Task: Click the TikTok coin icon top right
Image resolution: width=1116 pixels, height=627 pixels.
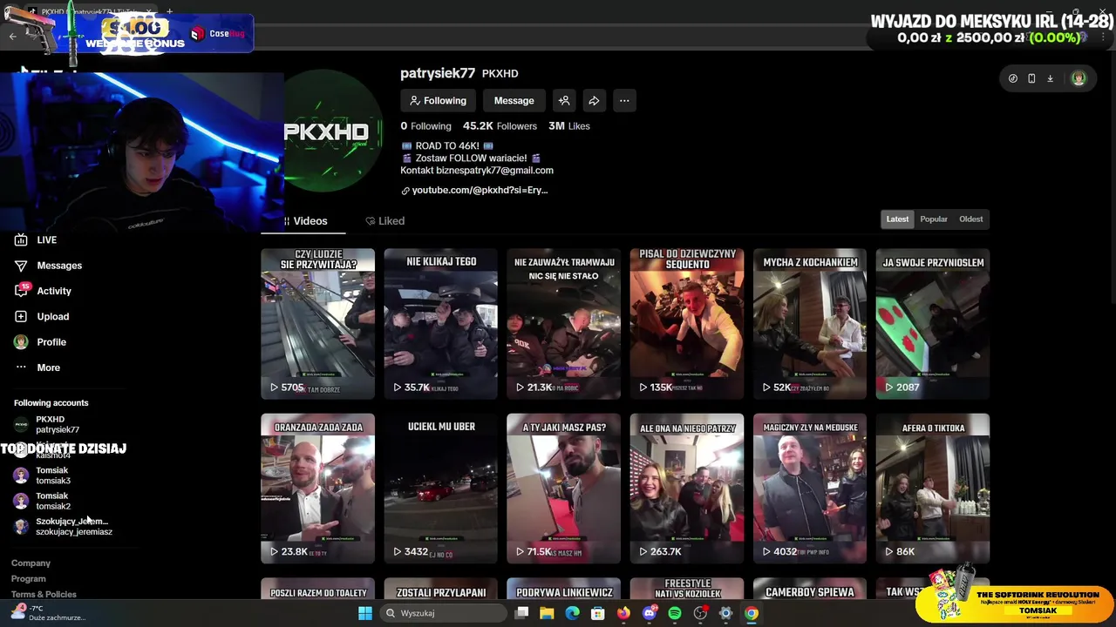Action: point(1012,78)
